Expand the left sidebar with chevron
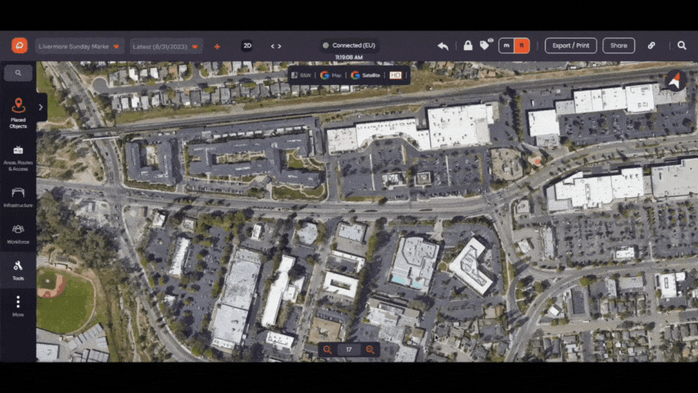Screen dimensions: 698x393 (41, 107)
